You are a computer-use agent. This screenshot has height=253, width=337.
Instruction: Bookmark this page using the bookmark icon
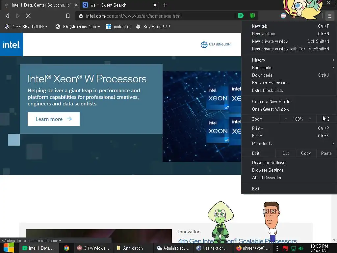tap(68, 16)
